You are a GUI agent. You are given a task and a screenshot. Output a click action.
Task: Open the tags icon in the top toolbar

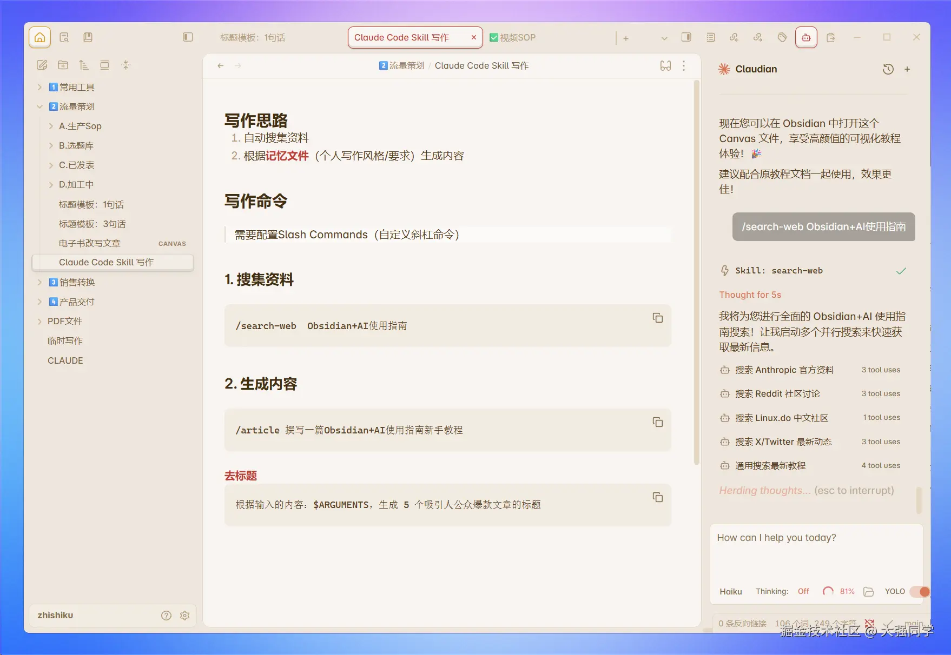point(781,37)
